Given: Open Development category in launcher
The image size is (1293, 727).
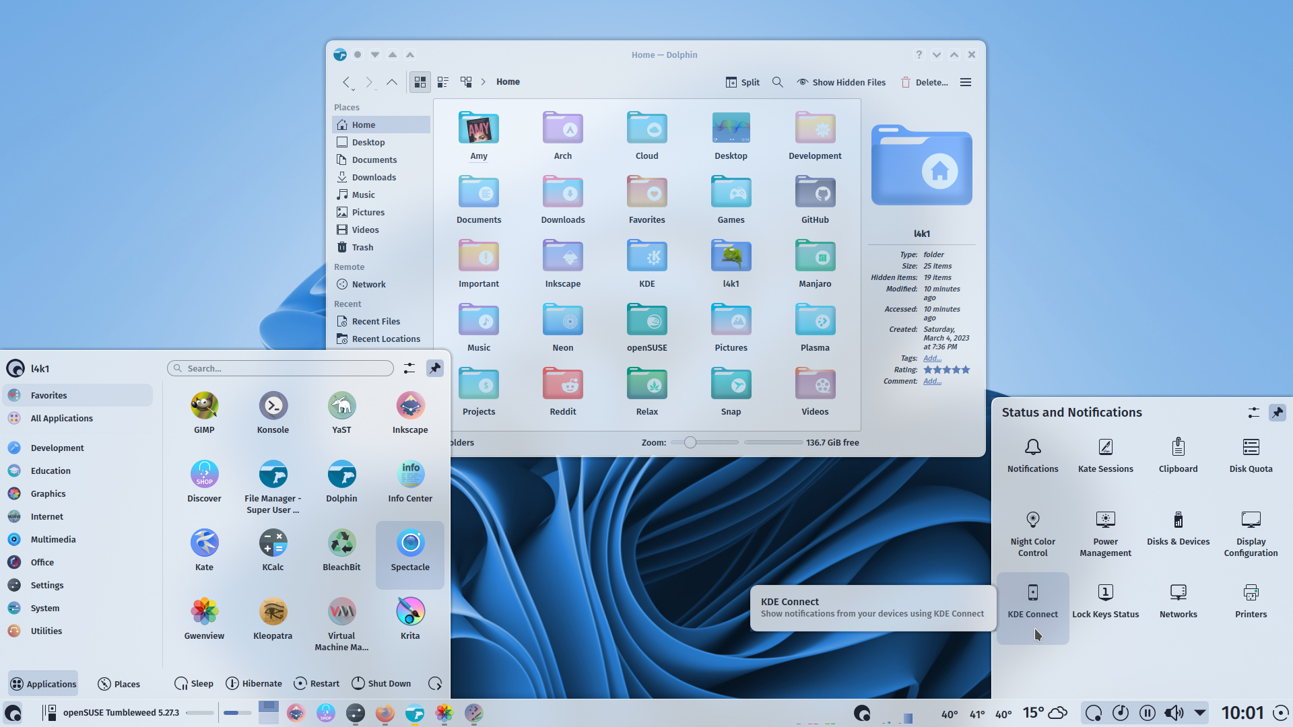Looking at the screenshot, I should (77, 448).
